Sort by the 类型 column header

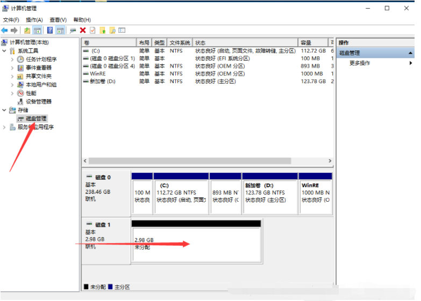pos(160,42)
